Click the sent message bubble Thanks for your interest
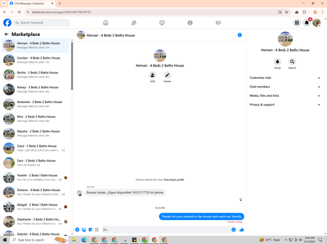This screenshot has width=327, height=244. pos(201,217)
